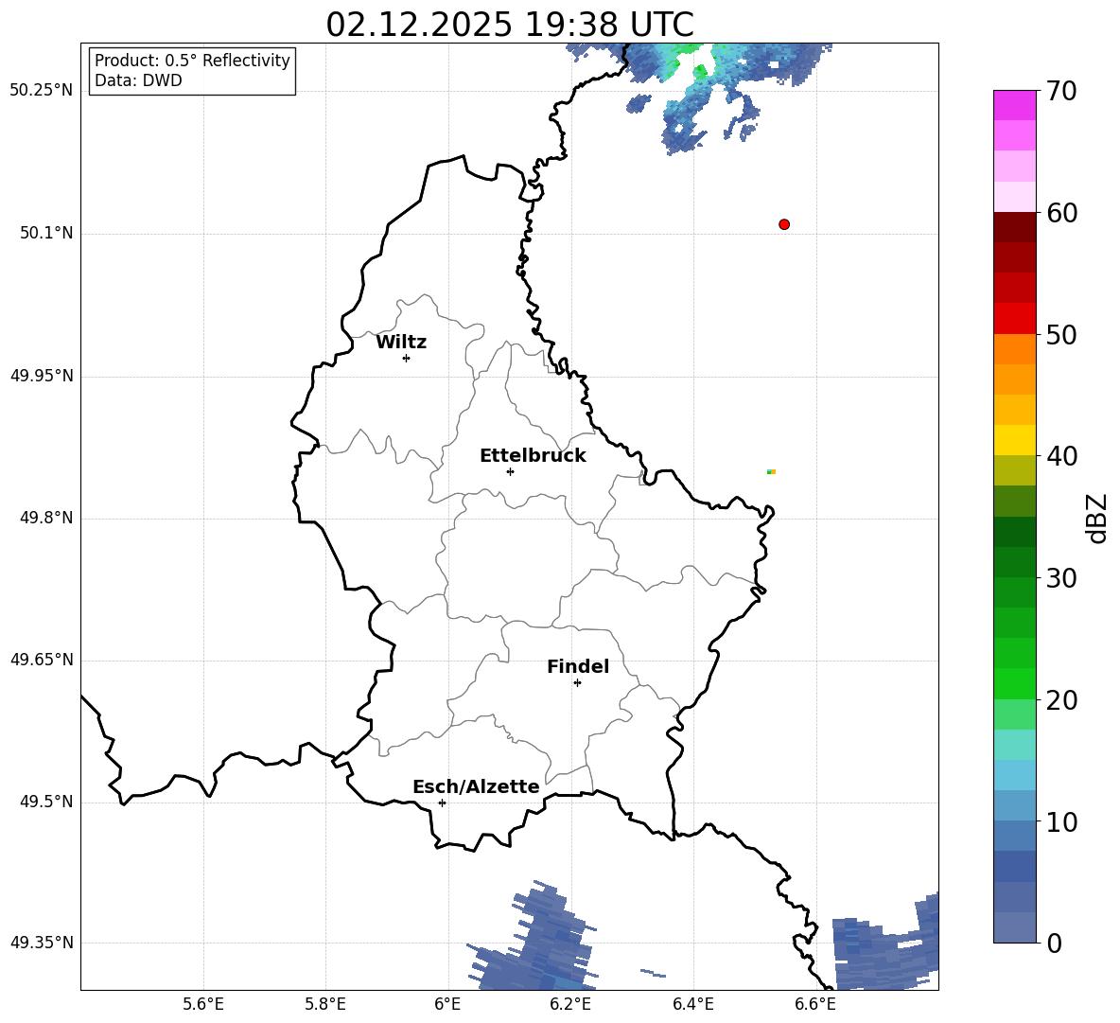The width and height of the screenshot is (1120, 1023).
Task: Click the 49.5°N latitude label
Action: click(x=45, y=802)
